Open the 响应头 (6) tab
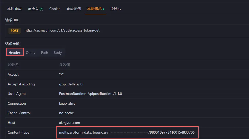This screenshot has width=249, height=139. point(35,9)
